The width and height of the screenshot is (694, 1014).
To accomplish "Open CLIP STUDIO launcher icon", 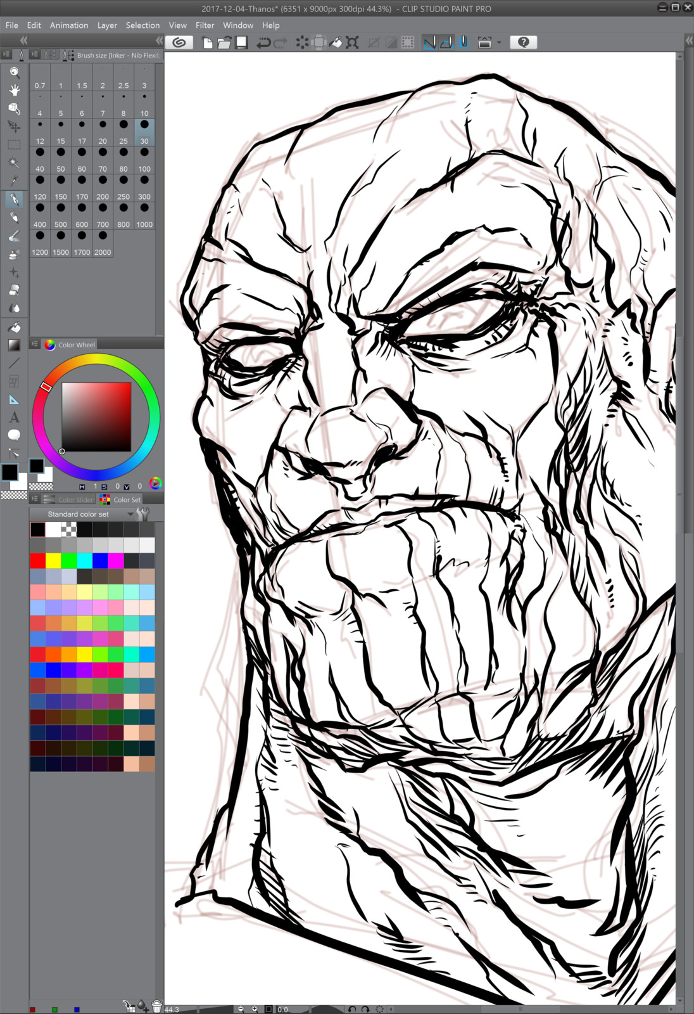I will (180, 42).
